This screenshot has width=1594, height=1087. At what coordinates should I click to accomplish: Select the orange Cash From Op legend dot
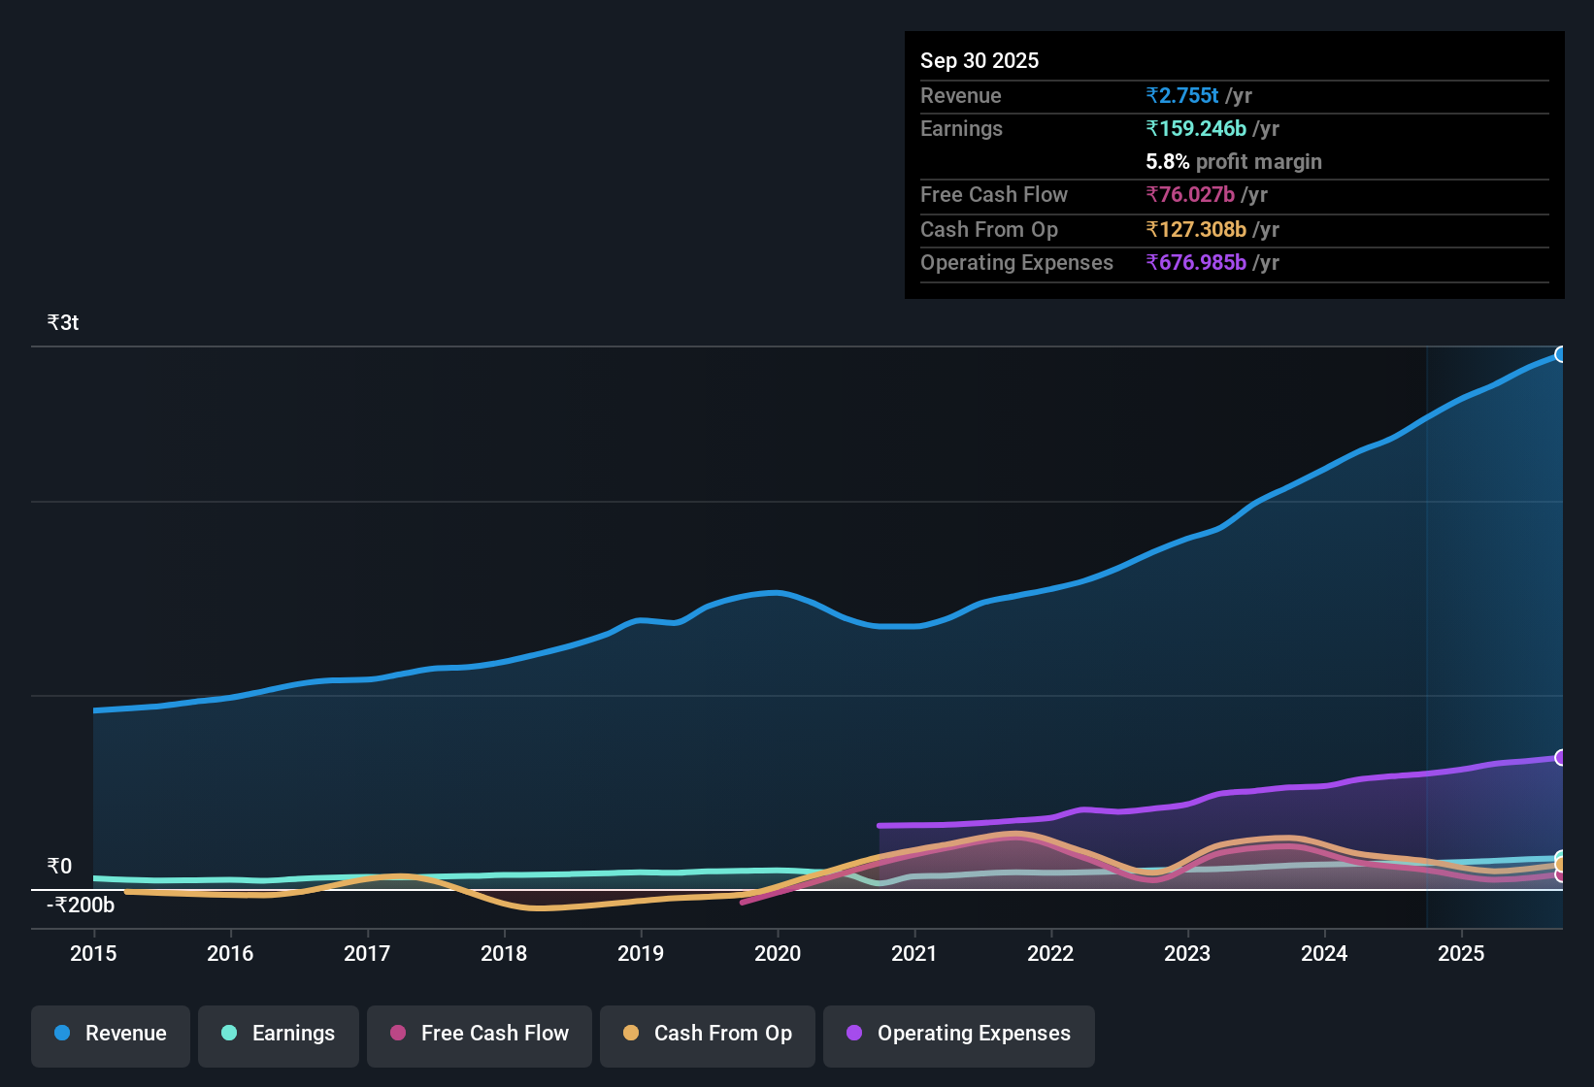[x=631, y=1034]
